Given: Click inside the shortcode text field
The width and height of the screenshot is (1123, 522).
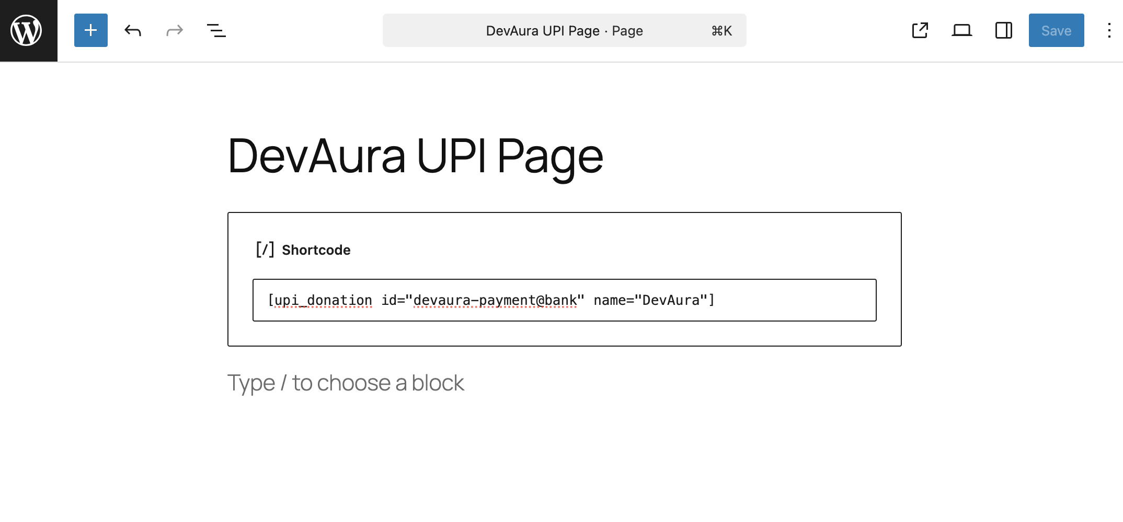Looking at the screenshot, I should (784, 300).
